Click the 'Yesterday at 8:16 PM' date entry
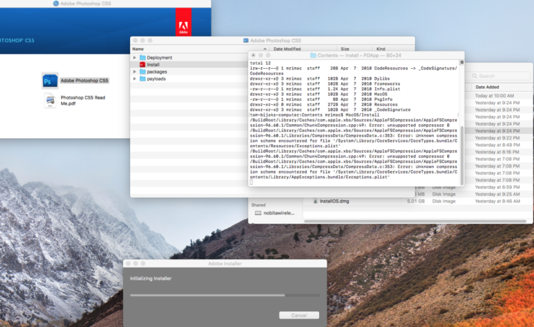This screenshot has width=534, height=327. click(x=497, y=152)
